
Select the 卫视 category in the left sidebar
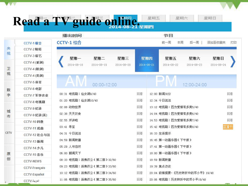click(9, 71)
